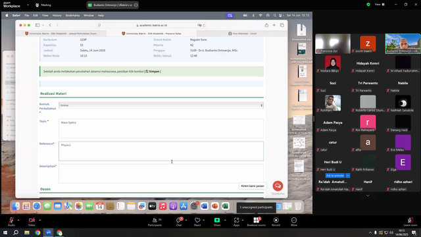Expand participant gallery down chevron
This screenshot has height=237, width=421.
pyautogui.click(x=368, y=196)
